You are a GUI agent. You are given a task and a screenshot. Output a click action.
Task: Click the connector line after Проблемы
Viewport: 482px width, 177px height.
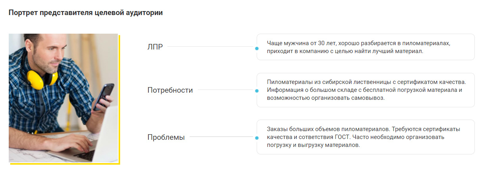point(222,137)
